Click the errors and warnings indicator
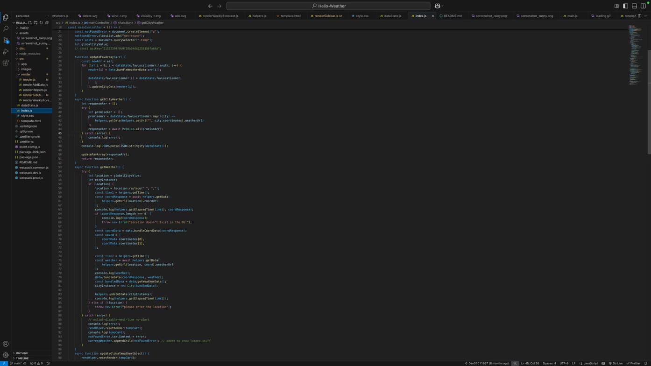The width and height of the screenshot is (651, 366). coord(36,363)
